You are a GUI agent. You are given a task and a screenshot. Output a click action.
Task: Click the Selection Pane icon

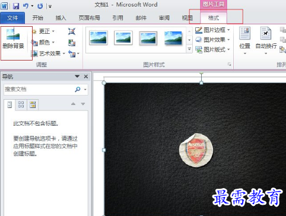282,49
